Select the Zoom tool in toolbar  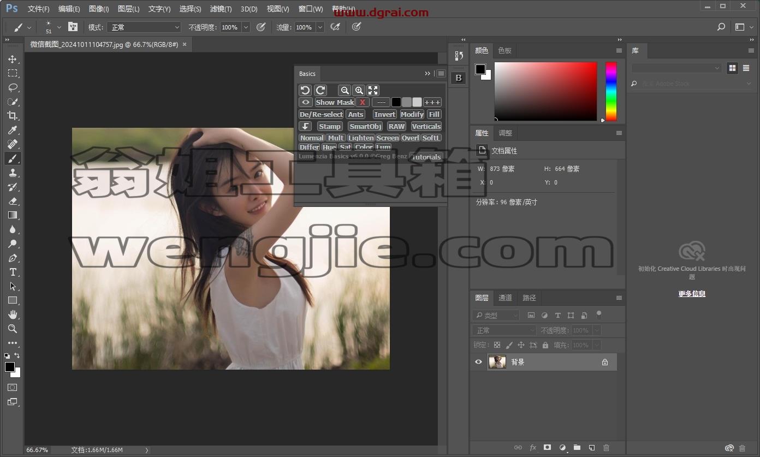click(x=13, y=329)
